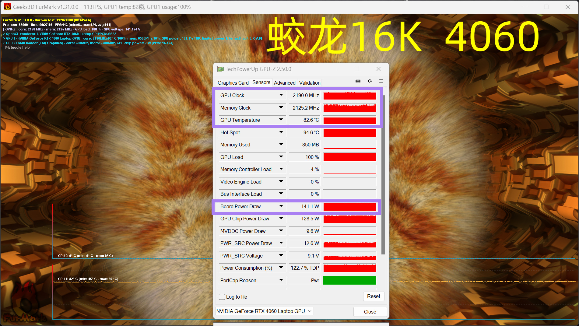Open the Bus Interface Load dropdown
Viewport: 579px width, 326px height.
[x=281, y=194]
